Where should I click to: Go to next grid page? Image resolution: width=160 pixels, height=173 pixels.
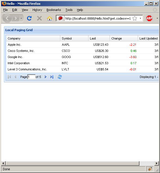tap(45, 77)
